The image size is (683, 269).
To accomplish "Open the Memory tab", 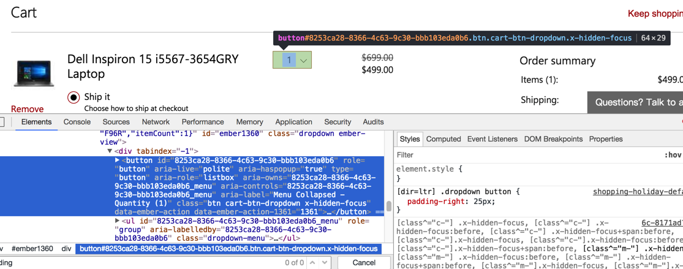I will (x=249, y=122).
